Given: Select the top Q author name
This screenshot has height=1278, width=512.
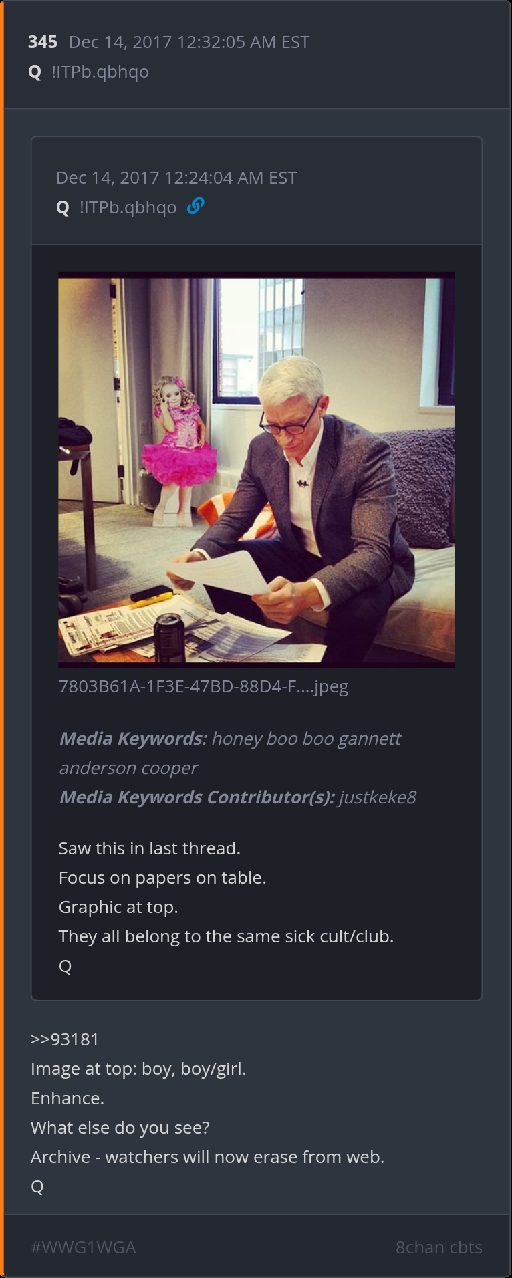Looking at the screenshot, I should pyautogui.click(x=35, y=72).
